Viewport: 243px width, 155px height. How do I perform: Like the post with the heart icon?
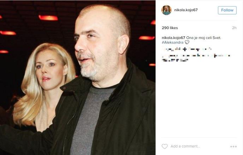(x=165, y=146)
